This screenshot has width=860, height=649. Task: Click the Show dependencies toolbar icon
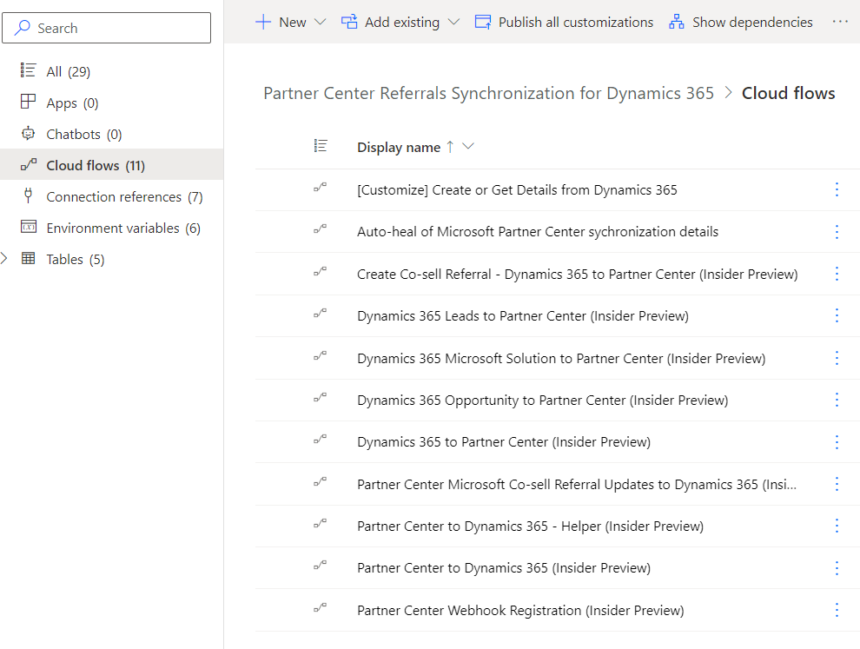676,23
